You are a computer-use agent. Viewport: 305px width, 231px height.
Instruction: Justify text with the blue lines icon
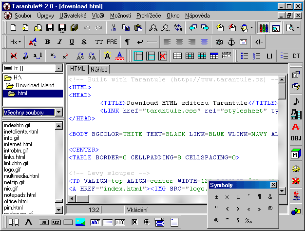coord(204,42)
